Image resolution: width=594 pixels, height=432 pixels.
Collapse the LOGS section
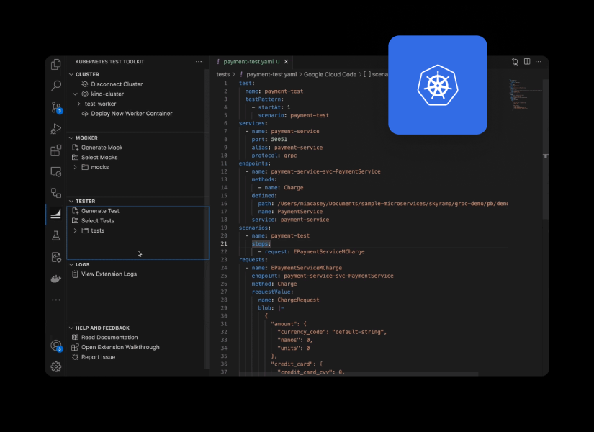[71, 264]
